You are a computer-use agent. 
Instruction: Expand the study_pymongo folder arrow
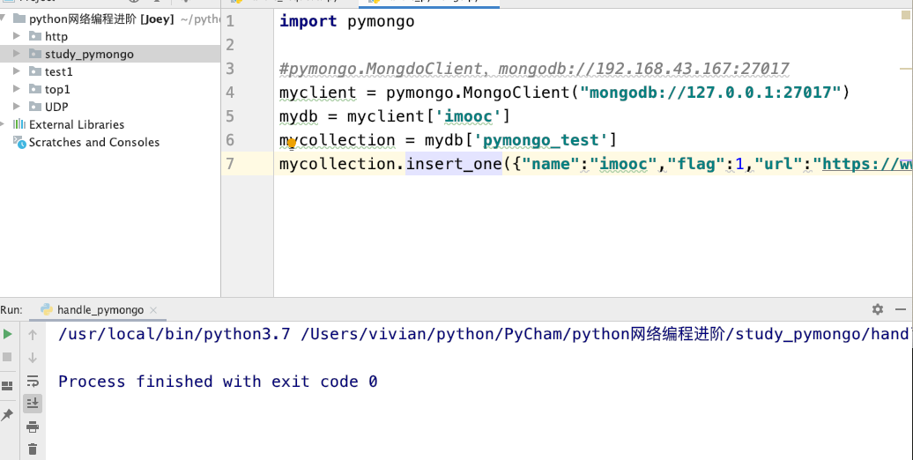click(x=17, y=54)
